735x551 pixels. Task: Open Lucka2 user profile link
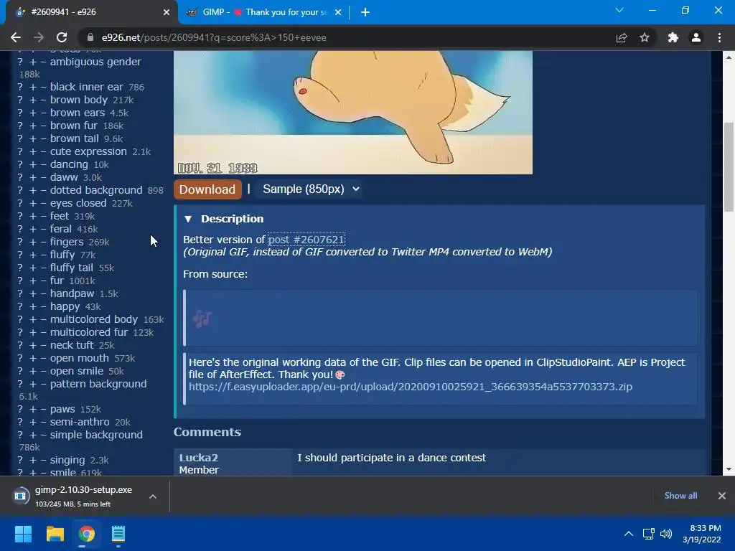click(x=198, y=457)
